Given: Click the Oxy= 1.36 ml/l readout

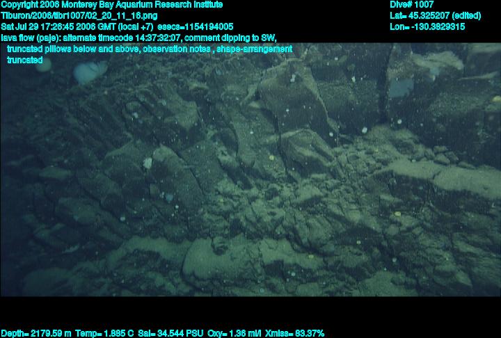Looking at the screenshot, I should click(234, 334).
